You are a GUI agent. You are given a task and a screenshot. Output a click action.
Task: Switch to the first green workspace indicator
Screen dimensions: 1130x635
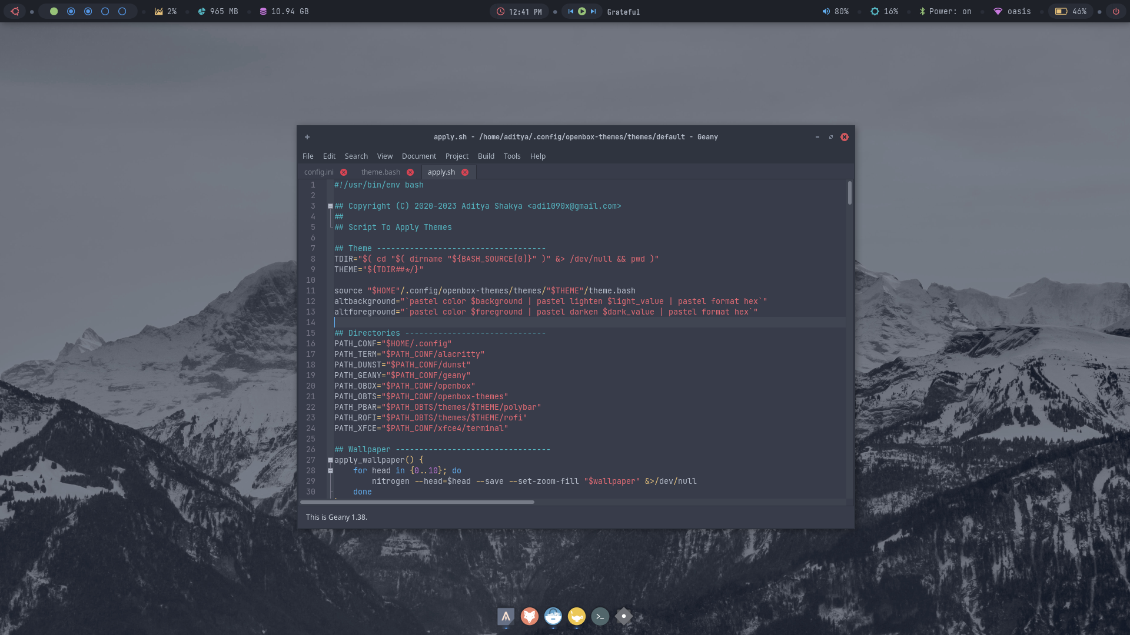(54, 11)
